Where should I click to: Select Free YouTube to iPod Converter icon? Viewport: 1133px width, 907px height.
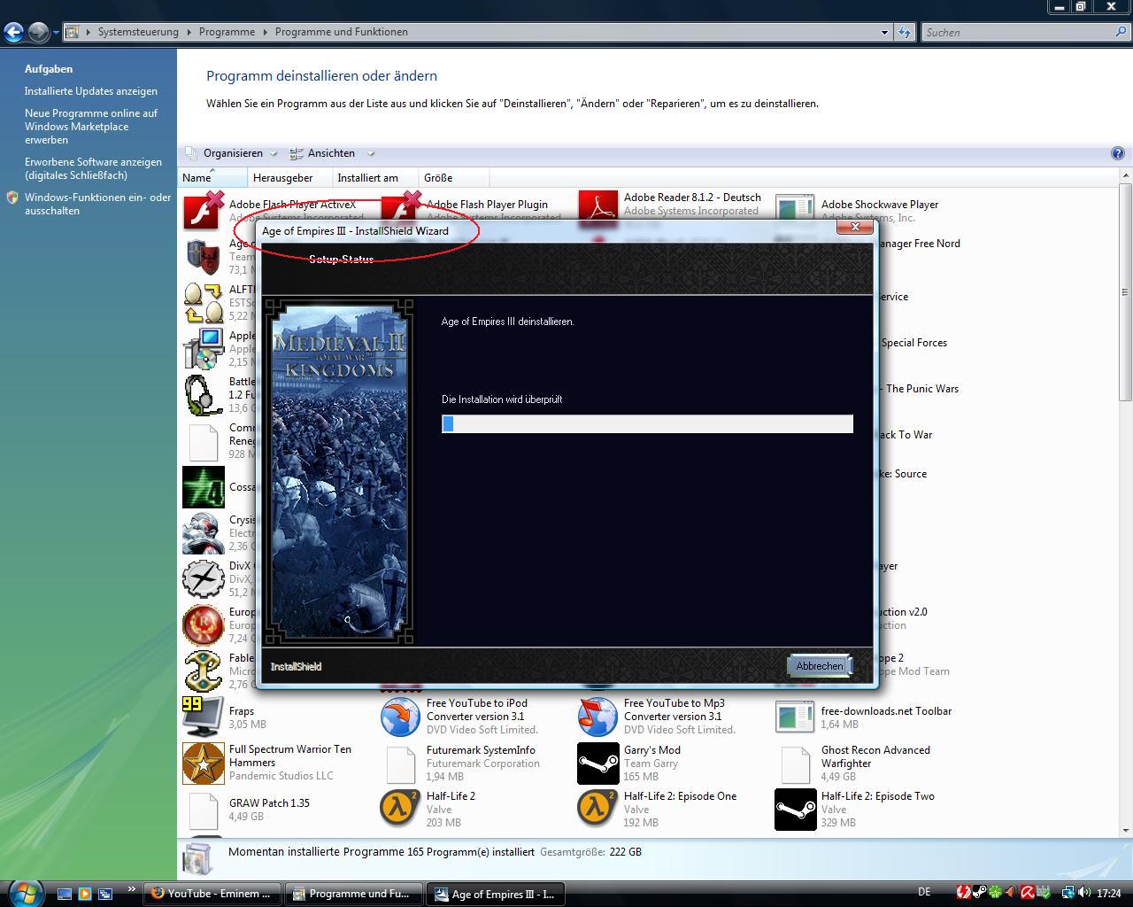(x=400, y=717)
